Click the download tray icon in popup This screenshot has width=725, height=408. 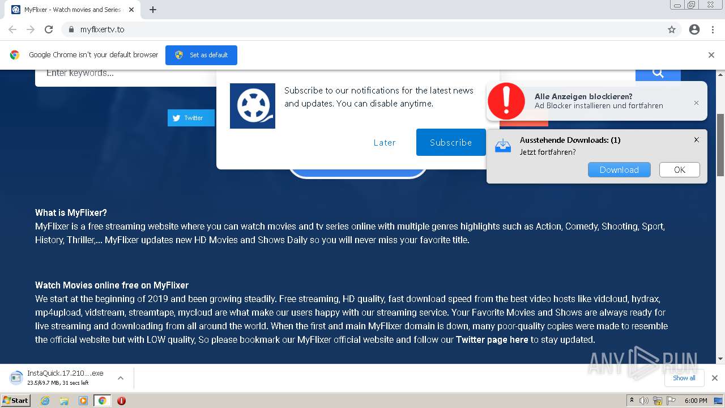point(502,146)
